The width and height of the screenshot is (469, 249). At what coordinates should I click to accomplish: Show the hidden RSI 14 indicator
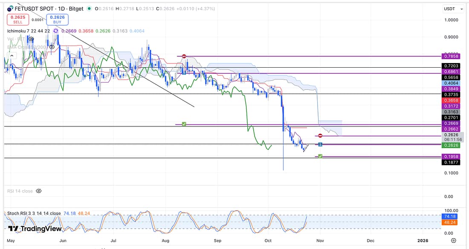point(39,191)
